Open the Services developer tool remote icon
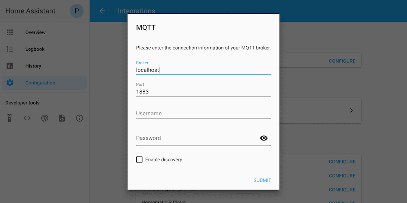407x203 pixels. [10, 118]
